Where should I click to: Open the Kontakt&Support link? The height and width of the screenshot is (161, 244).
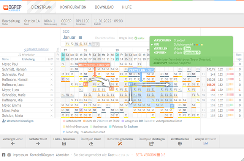(42, 155)
